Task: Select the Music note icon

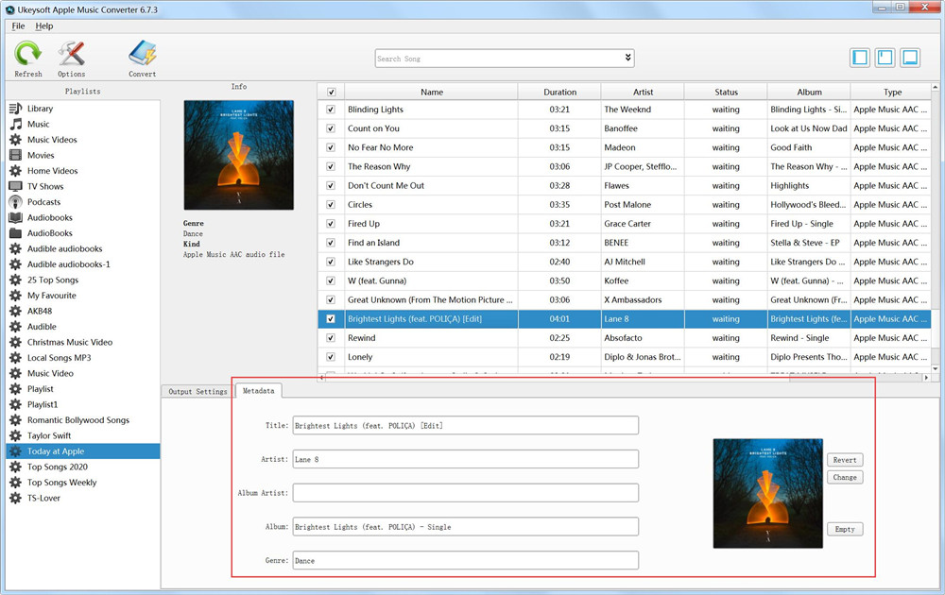Action: [16, 124]
